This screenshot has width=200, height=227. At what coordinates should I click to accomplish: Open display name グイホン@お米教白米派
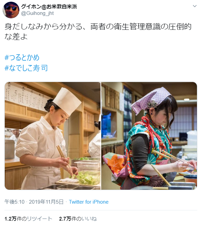coord(49,6)
